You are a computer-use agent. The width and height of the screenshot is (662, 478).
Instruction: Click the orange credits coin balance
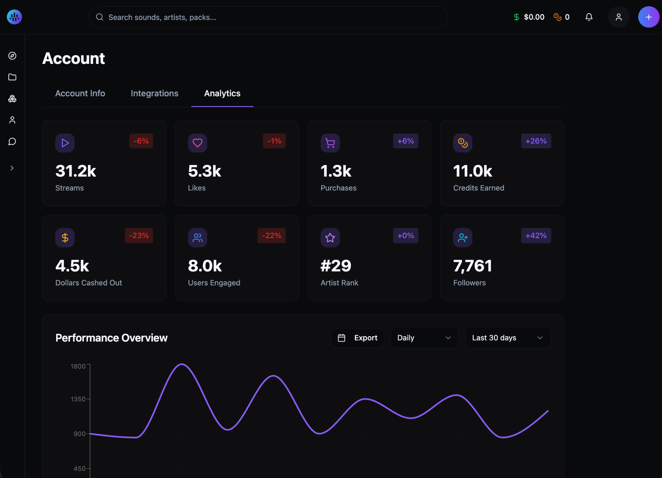561,17
